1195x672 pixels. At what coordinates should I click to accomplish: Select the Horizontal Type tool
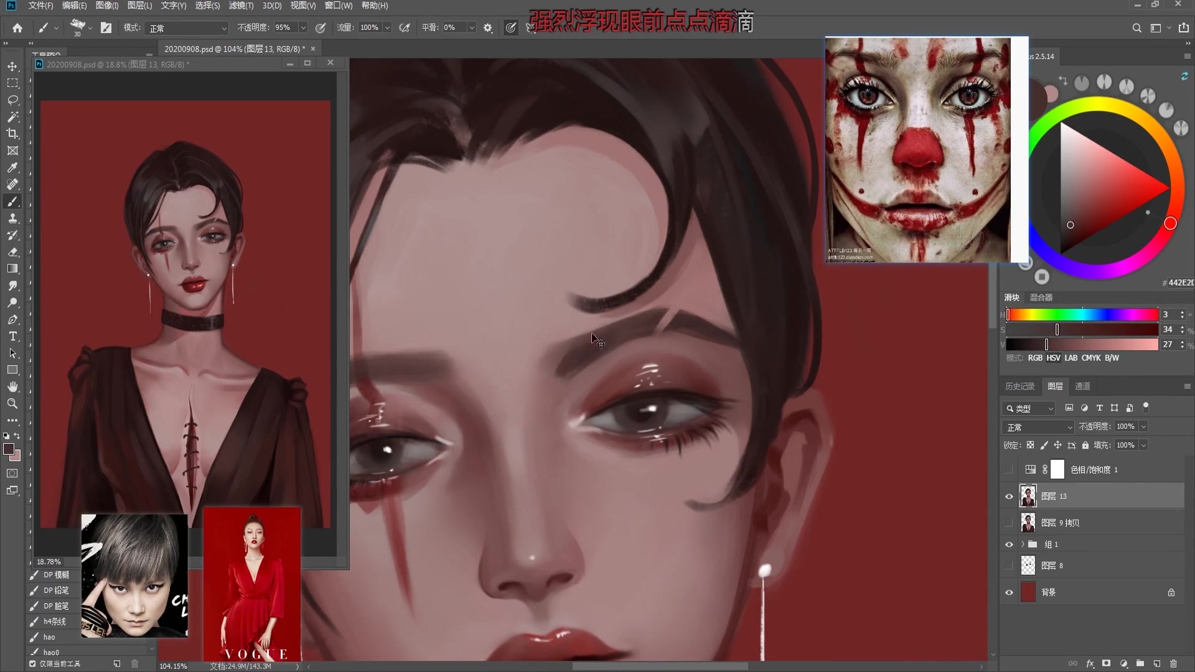click(12, 337)
